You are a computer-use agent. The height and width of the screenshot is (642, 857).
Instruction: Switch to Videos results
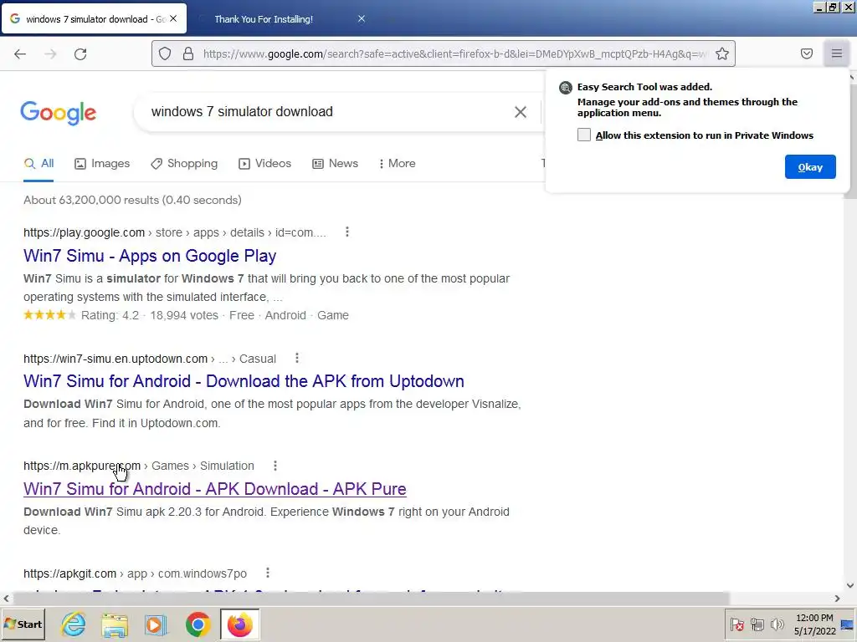pyautogui.click(x=265, y=163)
